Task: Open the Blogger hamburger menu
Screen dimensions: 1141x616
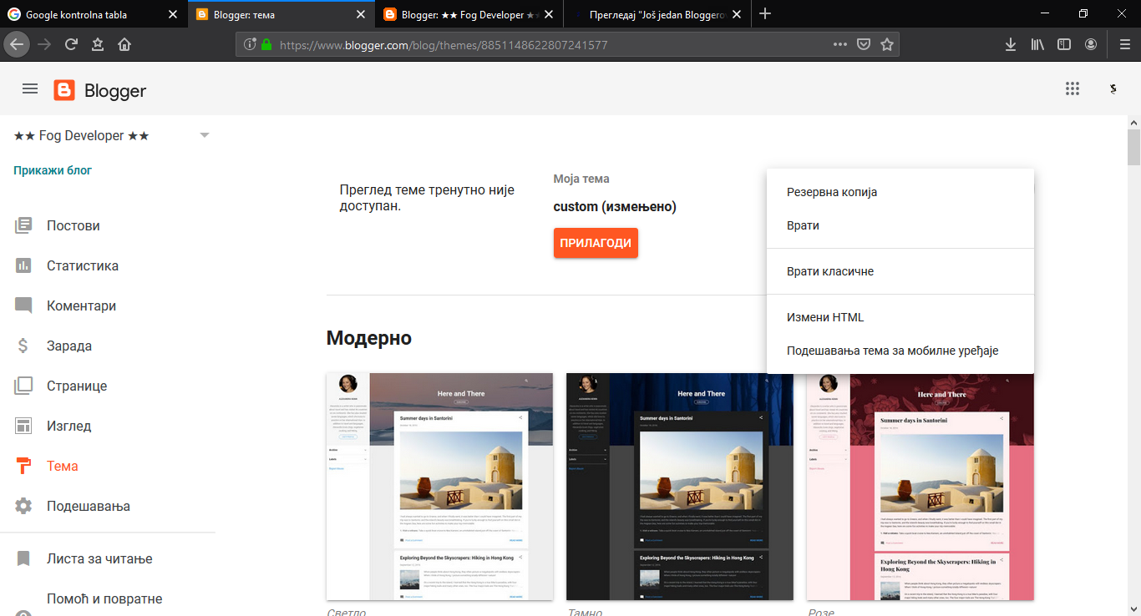Action: point(30,88)
